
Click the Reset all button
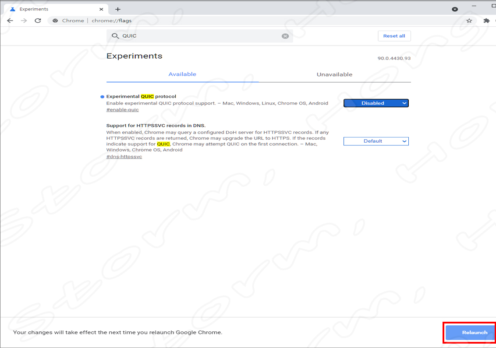coord(394,36)
